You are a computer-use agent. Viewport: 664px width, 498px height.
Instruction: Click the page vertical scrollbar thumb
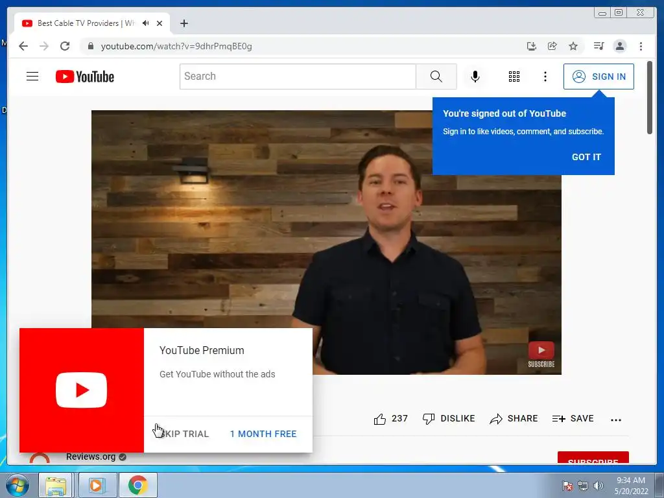coord(650,97)
